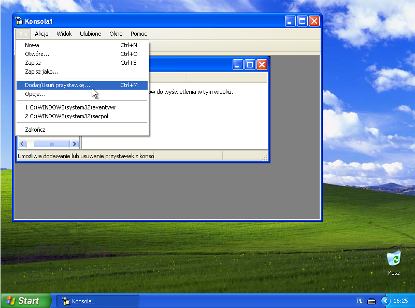Open the Ulubione menu
Screen dimensions: 415x308
(90, 34)
